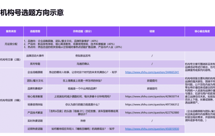Select the 选题思路 column header
This screenshot has width=215, height=136.
[x=35, y=31]
